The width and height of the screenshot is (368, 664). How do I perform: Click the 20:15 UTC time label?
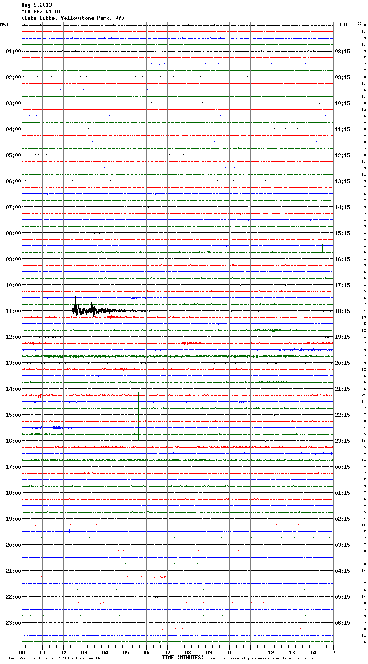[342, 363]
